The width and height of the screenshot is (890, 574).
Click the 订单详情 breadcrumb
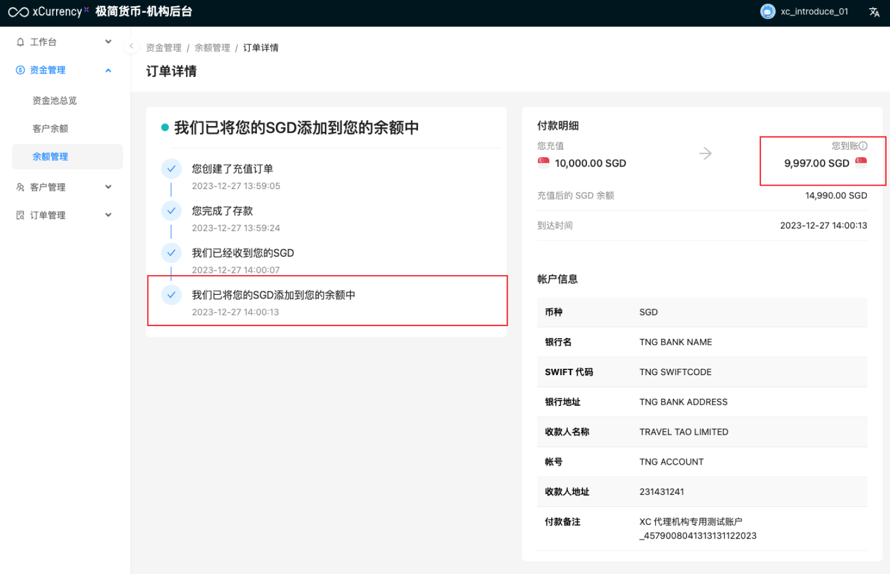(261, 47)
